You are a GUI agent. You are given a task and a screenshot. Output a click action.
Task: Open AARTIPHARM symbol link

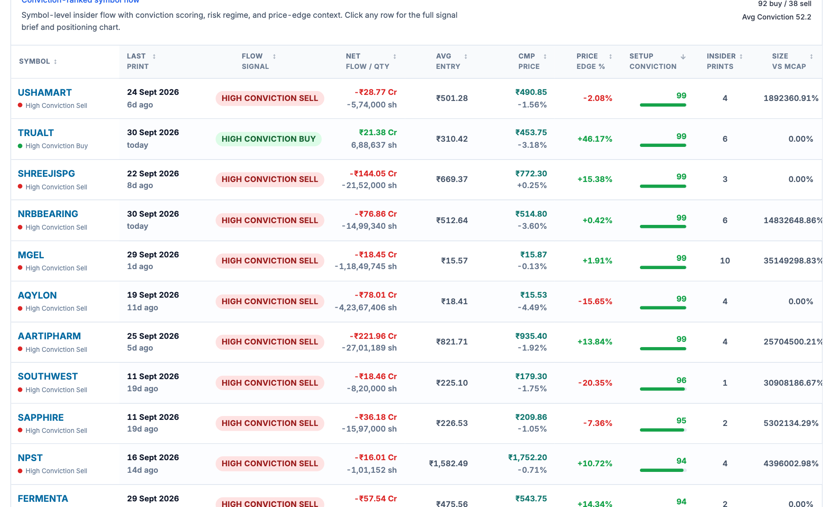click(x=49, y=336)
